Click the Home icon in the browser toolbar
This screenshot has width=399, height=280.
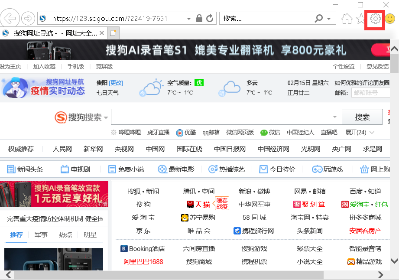347,19
